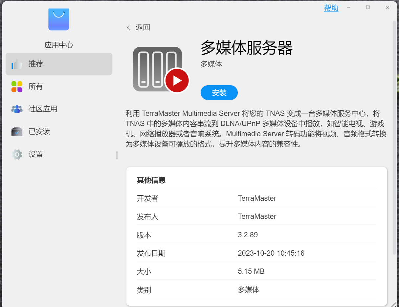This screenshot has height=307, width=399.
Task: Click the 版本 label
Action: (x=144, y=235)
